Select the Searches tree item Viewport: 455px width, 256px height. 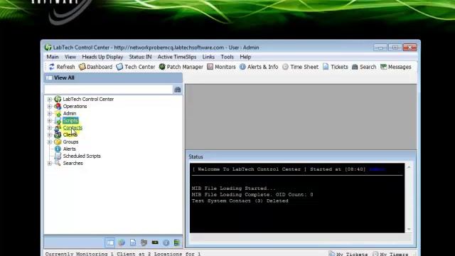73,164
